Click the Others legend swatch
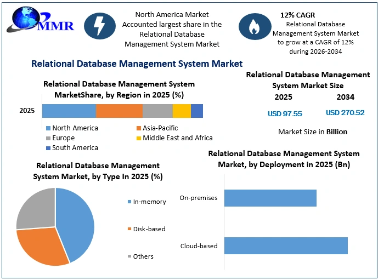 (x=129, y=256)
